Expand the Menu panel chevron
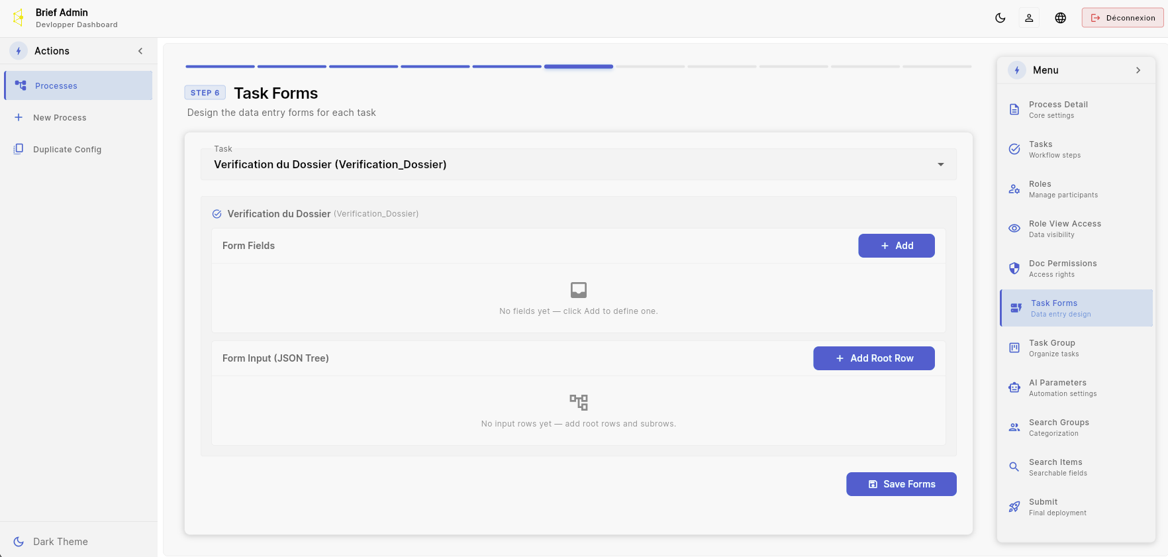 [x=1138, y=70]
